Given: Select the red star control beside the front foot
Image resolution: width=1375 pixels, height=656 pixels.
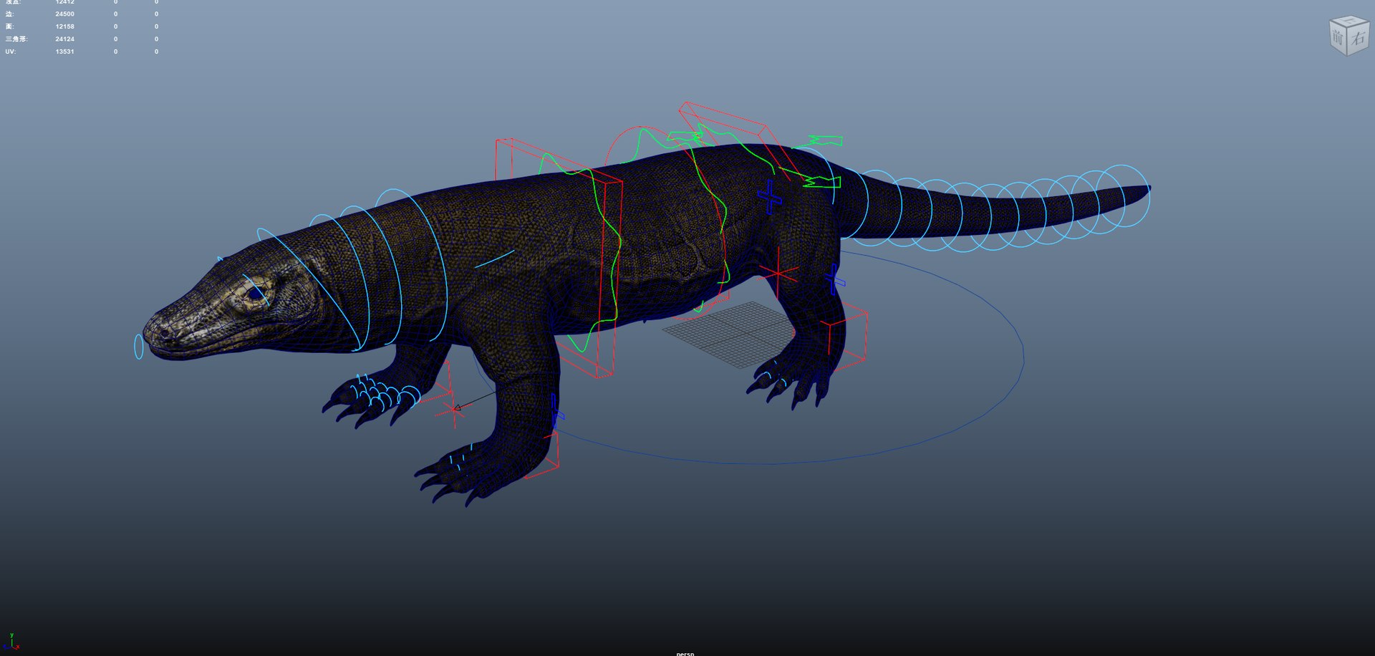Looking at the screenshot, I should tap(453, 409).
